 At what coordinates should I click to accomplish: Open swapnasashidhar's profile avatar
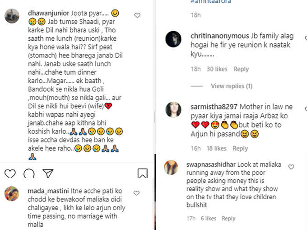pos(171,168)
